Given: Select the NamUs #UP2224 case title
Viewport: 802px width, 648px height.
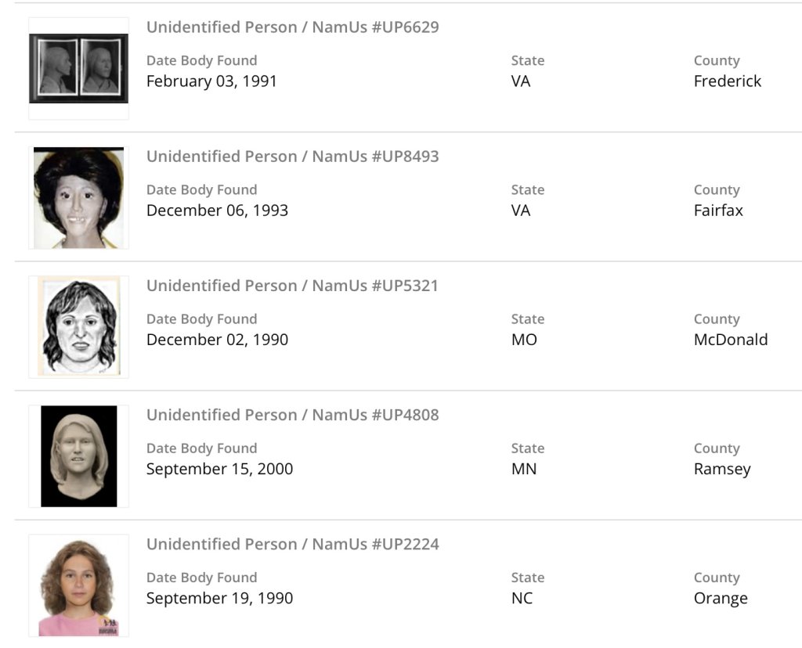Looking at the screenshot, I should [x=292, y=544].
